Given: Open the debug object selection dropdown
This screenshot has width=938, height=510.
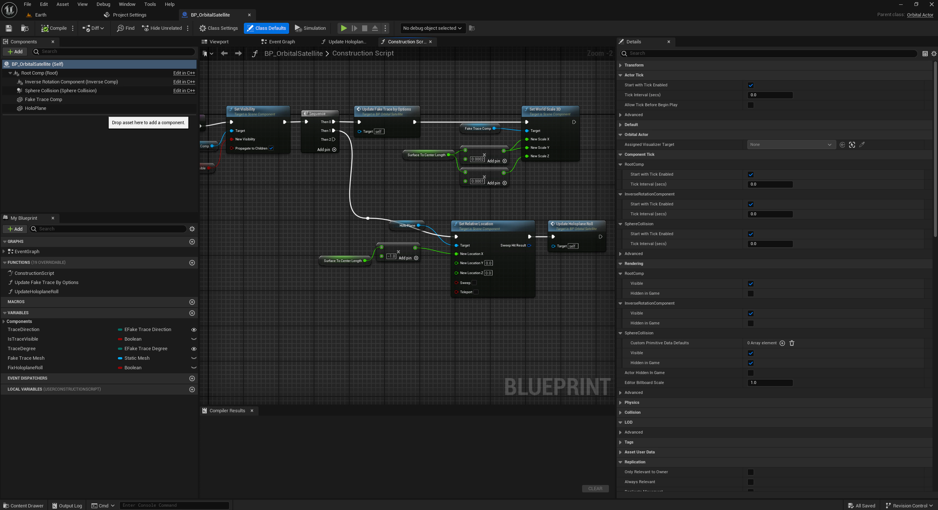Looking at the screenshot, I should pos(433,28).
